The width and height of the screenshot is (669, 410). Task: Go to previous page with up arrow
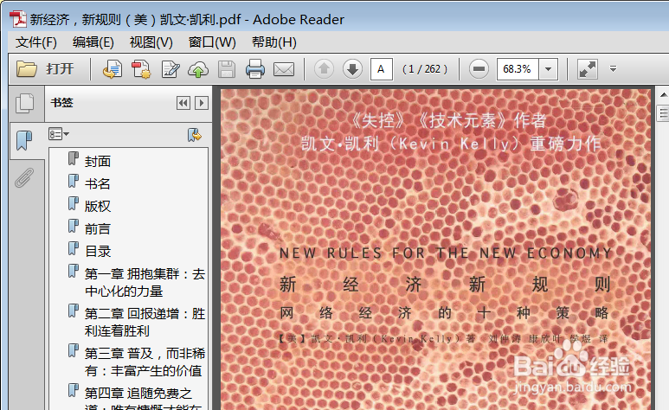coord(324,68)
